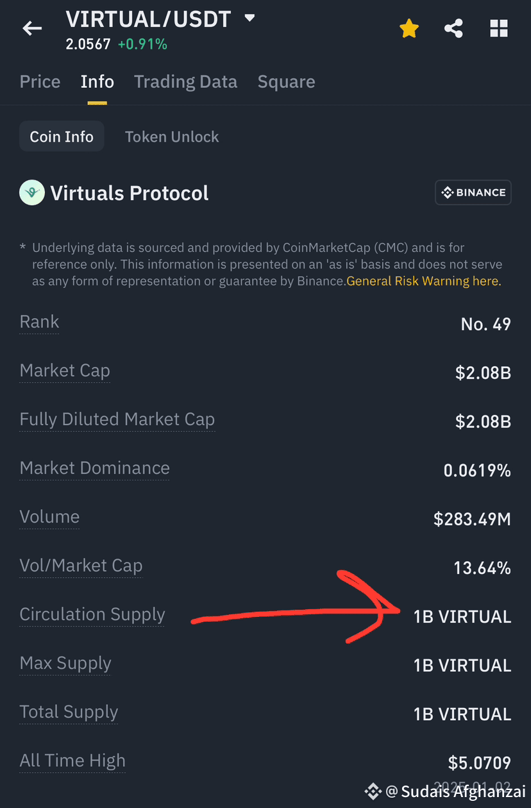This screenshot has height=808, width=531.
Task: Open the share icon
Action: (x=453, y=28)
